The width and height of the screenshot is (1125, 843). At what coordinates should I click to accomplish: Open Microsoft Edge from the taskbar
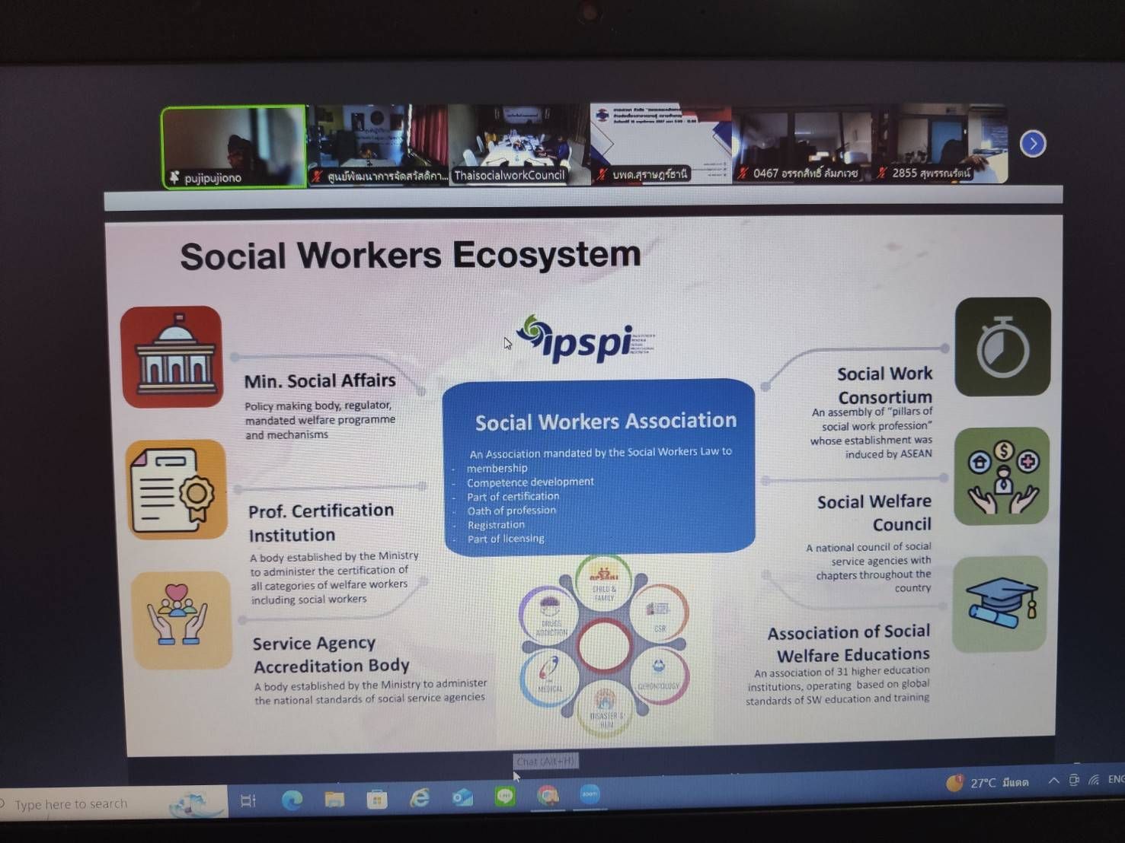(292, 799)
